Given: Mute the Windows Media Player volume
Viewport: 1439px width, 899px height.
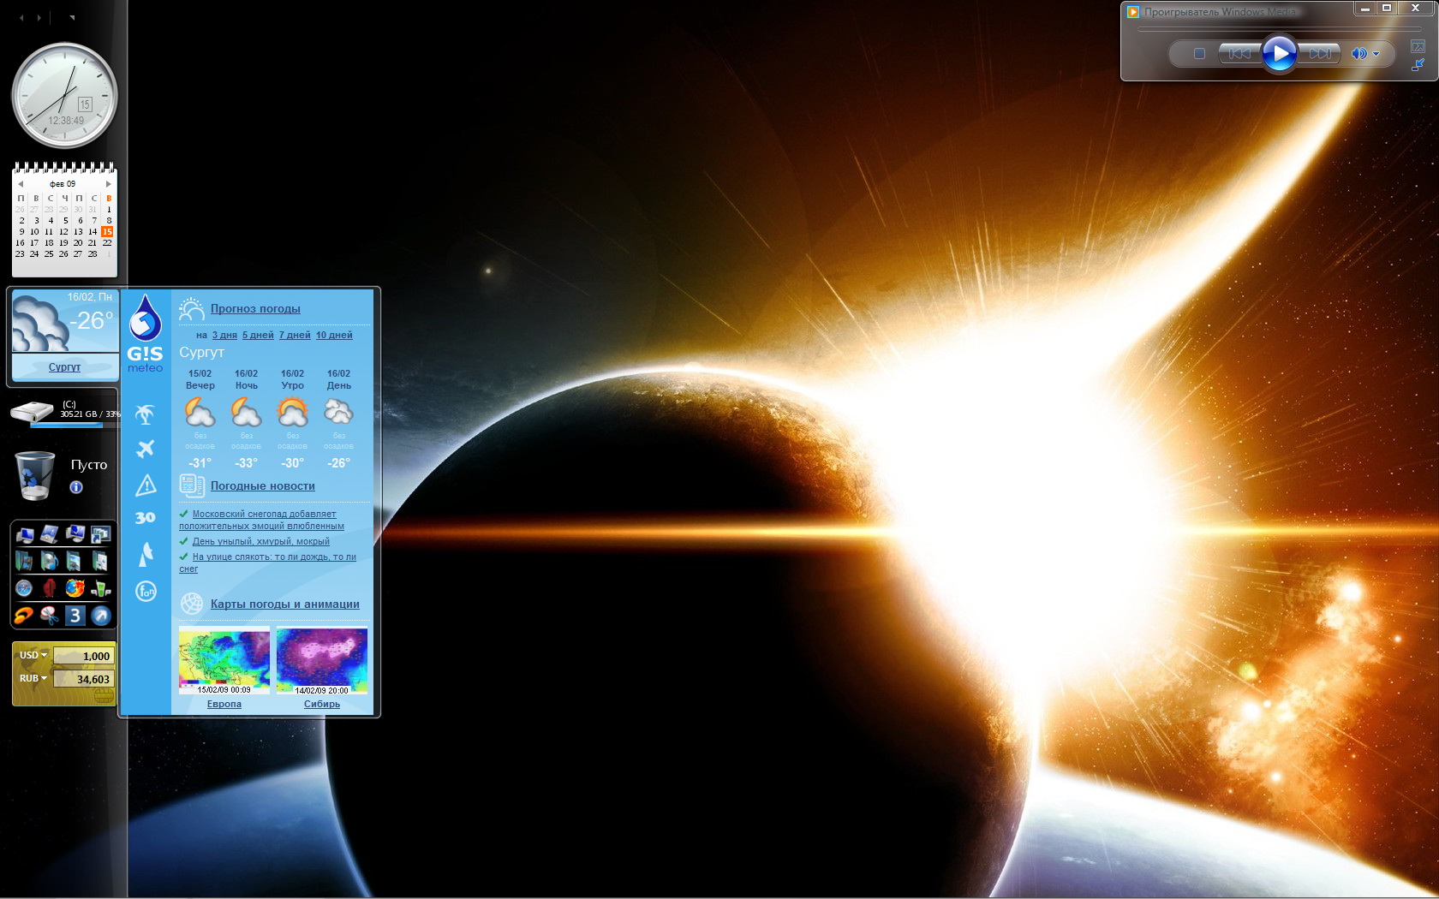Looking at the screenshot, I should [x=1359, y=53].
